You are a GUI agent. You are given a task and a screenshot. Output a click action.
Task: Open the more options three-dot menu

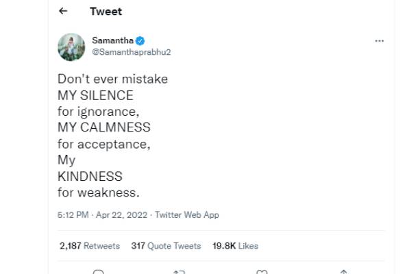379,41
